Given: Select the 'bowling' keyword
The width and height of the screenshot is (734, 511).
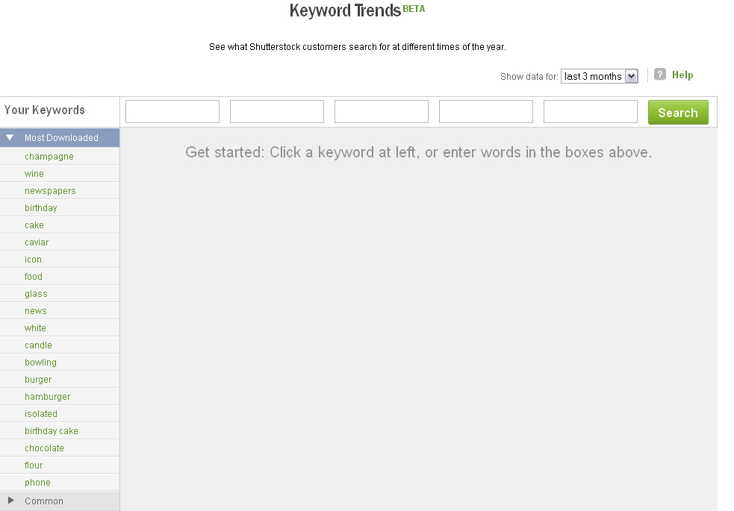Looking at the screenshot, I should [41, 363].
